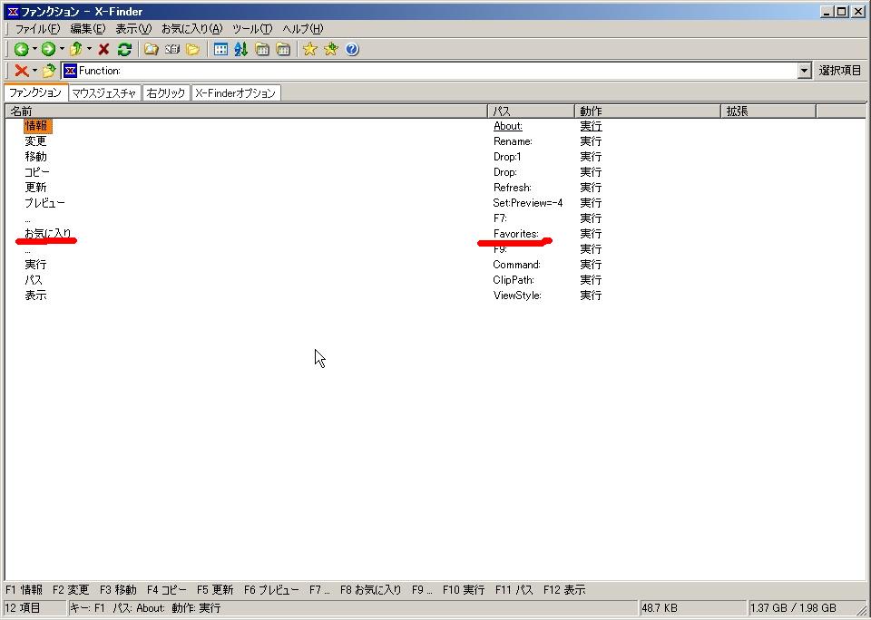Click the Favorites: path cell
This screenshot has width=871, height=620.
(x=516, y=234)
